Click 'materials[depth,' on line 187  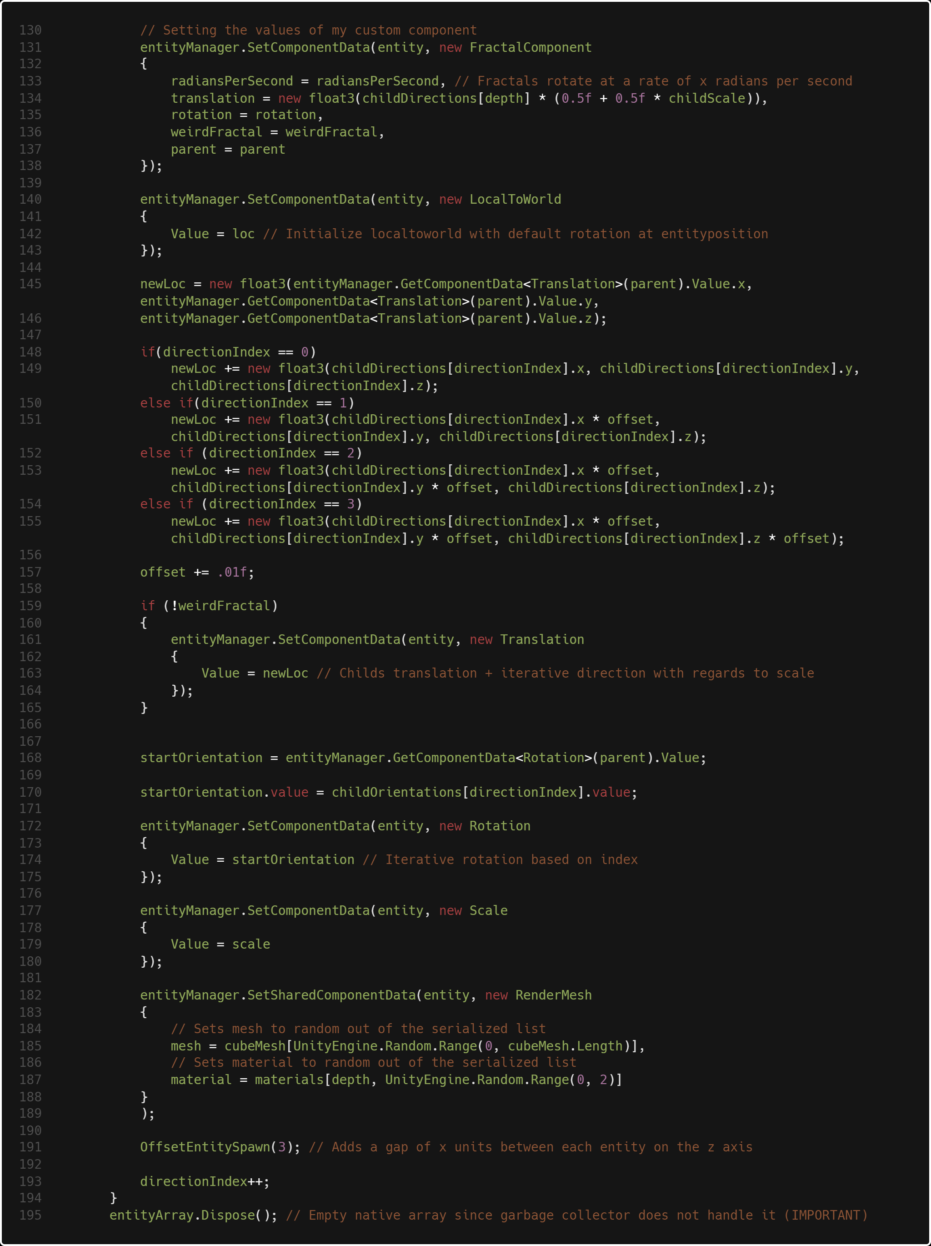(x=316, y=1080)
